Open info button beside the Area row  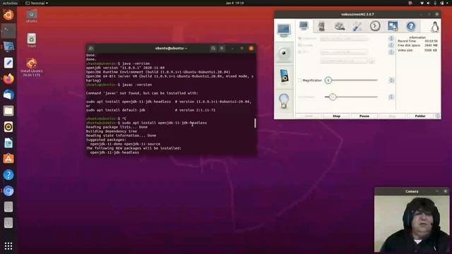(391, 52)
